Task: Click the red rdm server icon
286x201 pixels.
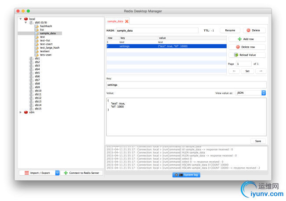Action: (26, 112)
